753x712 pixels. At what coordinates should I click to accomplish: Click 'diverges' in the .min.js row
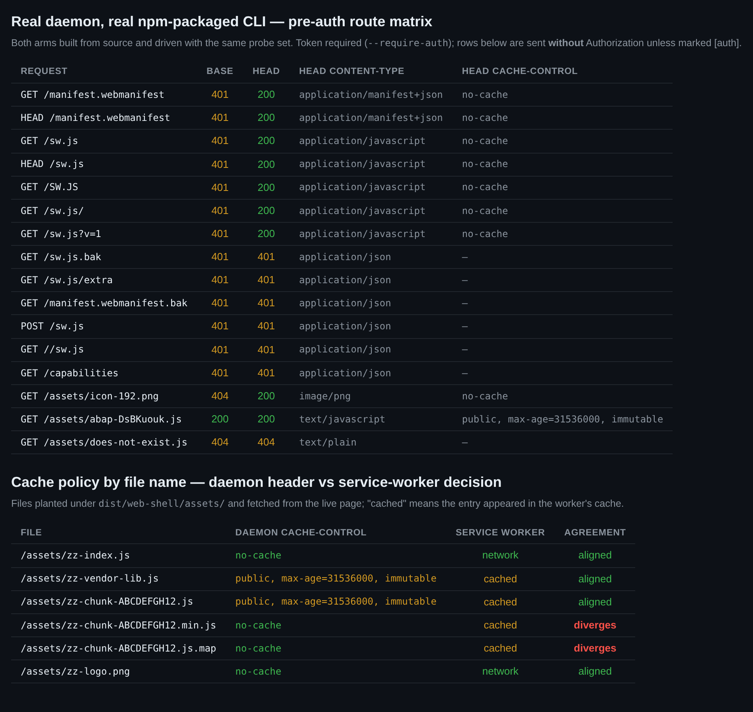595,625
